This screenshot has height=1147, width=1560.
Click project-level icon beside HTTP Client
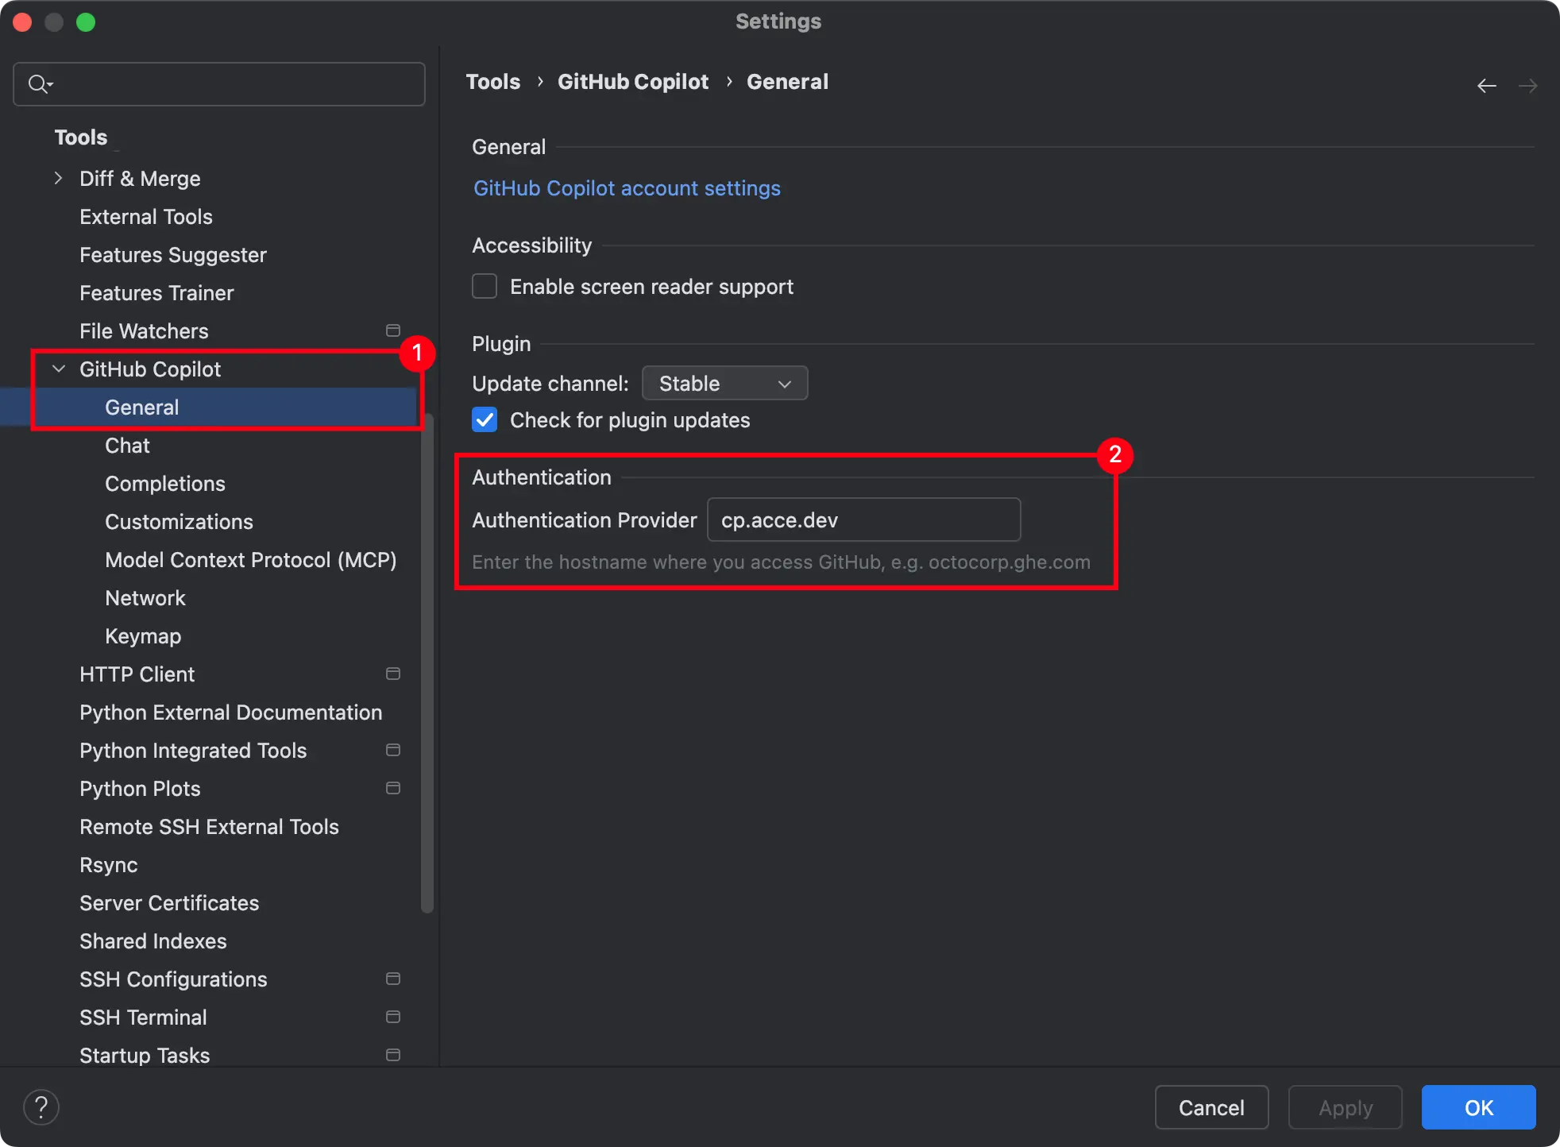point(392,674)
